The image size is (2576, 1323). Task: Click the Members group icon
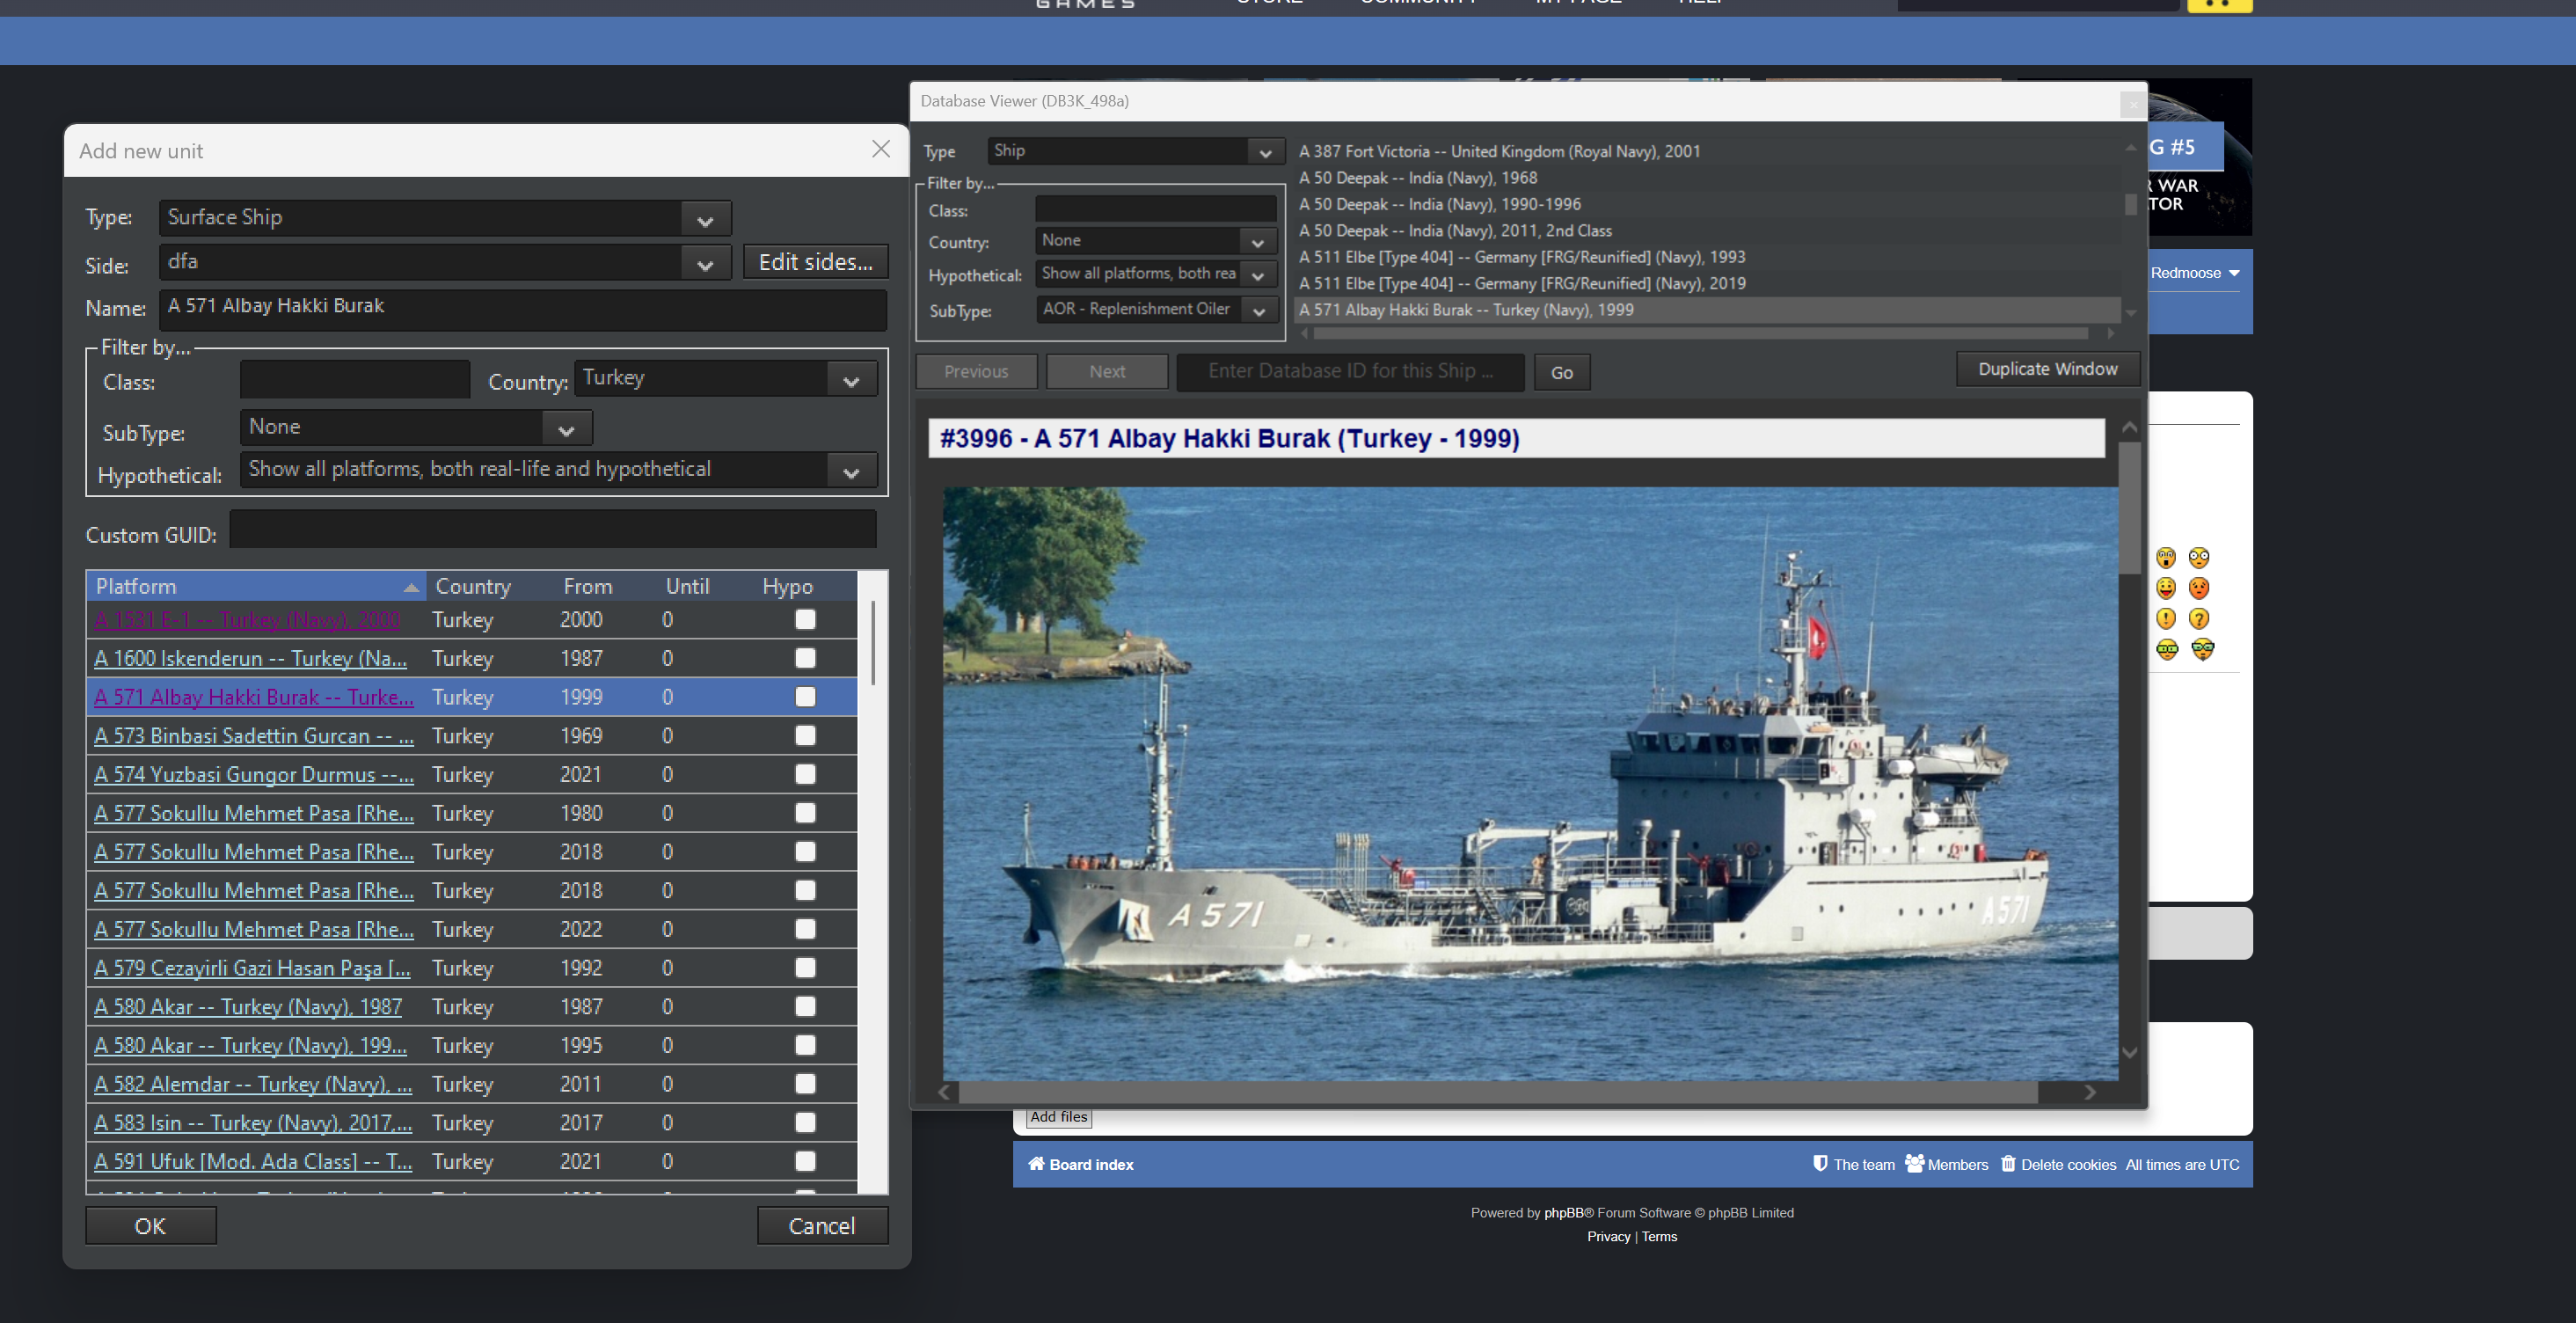(x=1914, y=1163)
